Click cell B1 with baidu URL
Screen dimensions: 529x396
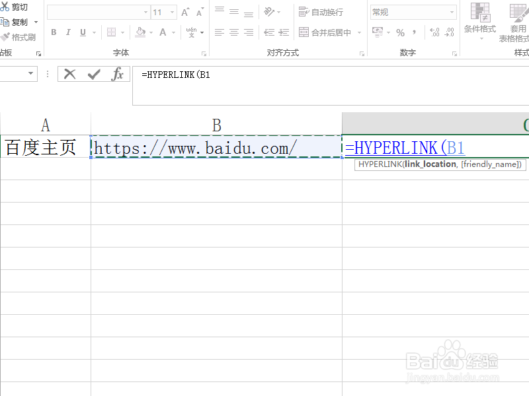click(x=217, y=147)
